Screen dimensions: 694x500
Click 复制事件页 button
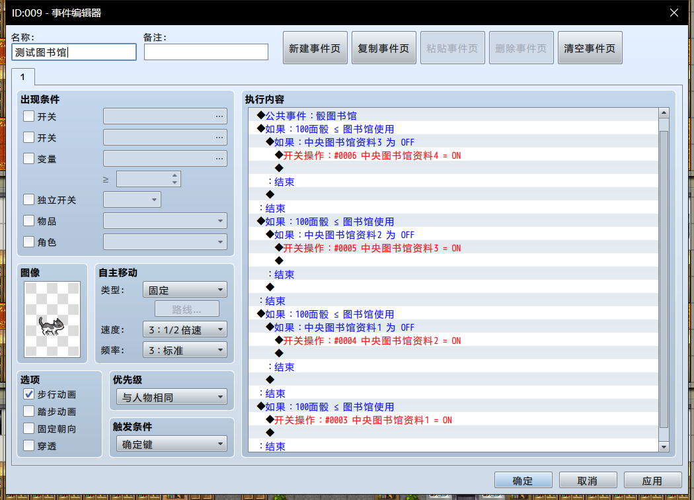[x=384, y=48]
